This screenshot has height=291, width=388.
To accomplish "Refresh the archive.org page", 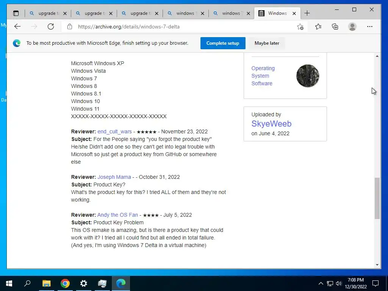I will click(51, 27).
